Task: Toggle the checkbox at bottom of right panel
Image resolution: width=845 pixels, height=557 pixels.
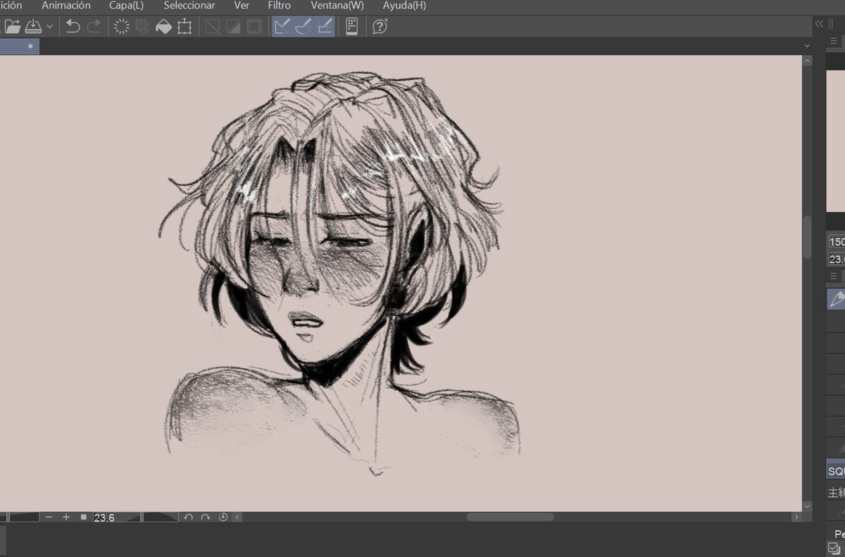Action: click(x=834, y=549)
